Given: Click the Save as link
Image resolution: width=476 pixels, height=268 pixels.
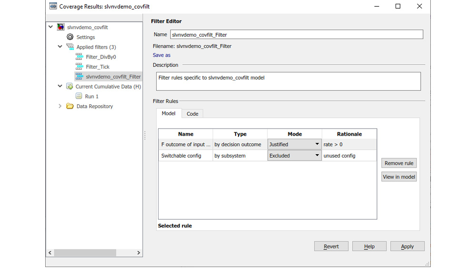Looking at the screenshot, I should [x=161, y=55].
